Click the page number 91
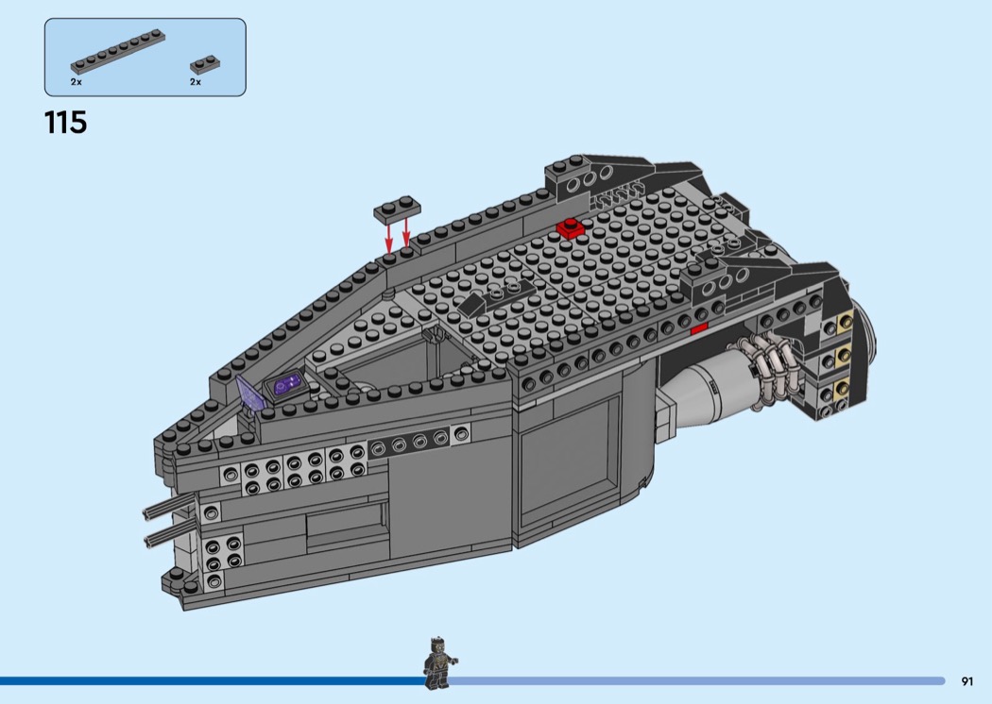 966,681
